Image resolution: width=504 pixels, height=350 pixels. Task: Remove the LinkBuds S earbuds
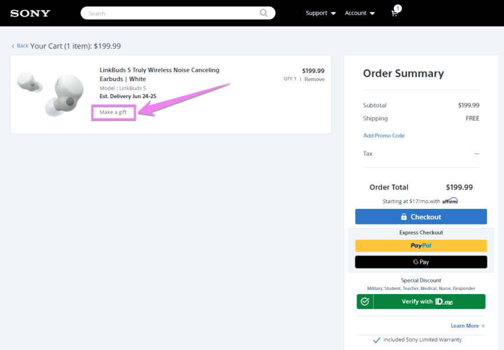tap(315, 79)
